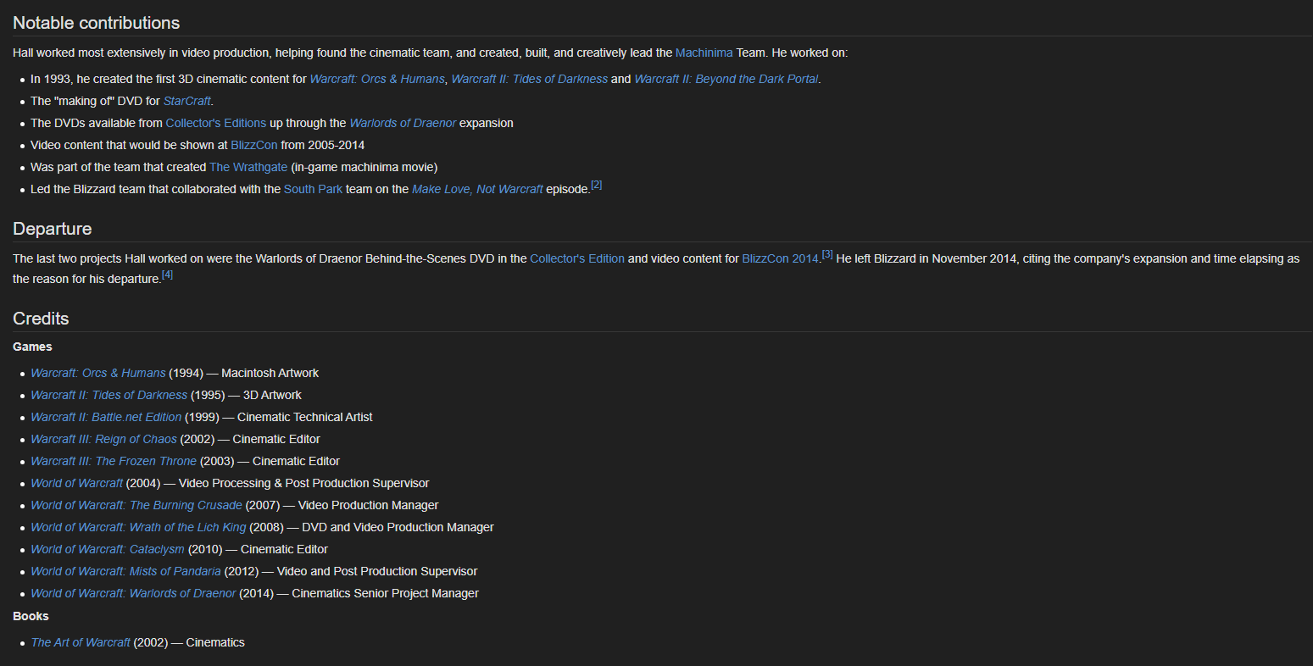Open Warcraft II: Tides of Darkness (1995) credit link

click(x=109, y=395)
